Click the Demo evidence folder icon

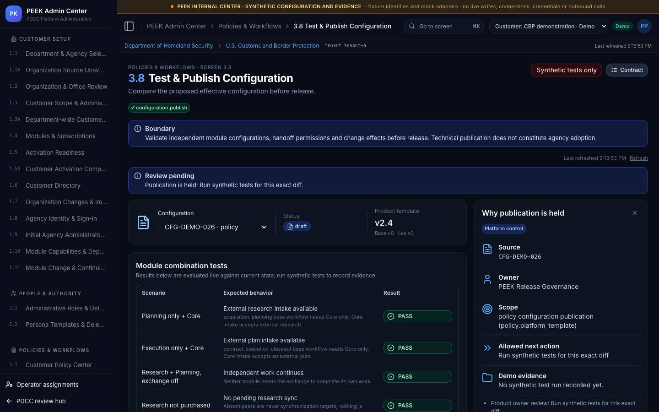[487, 378]
